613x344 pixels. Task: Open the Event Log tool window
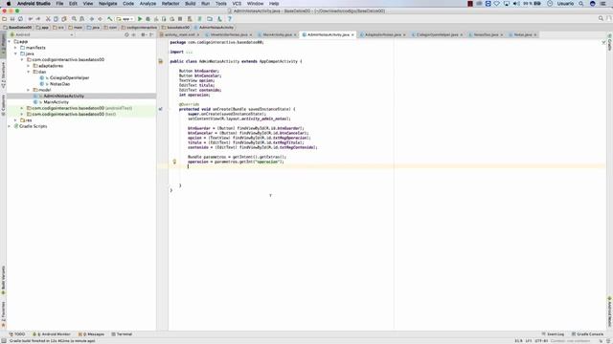(x=553, y=334)
